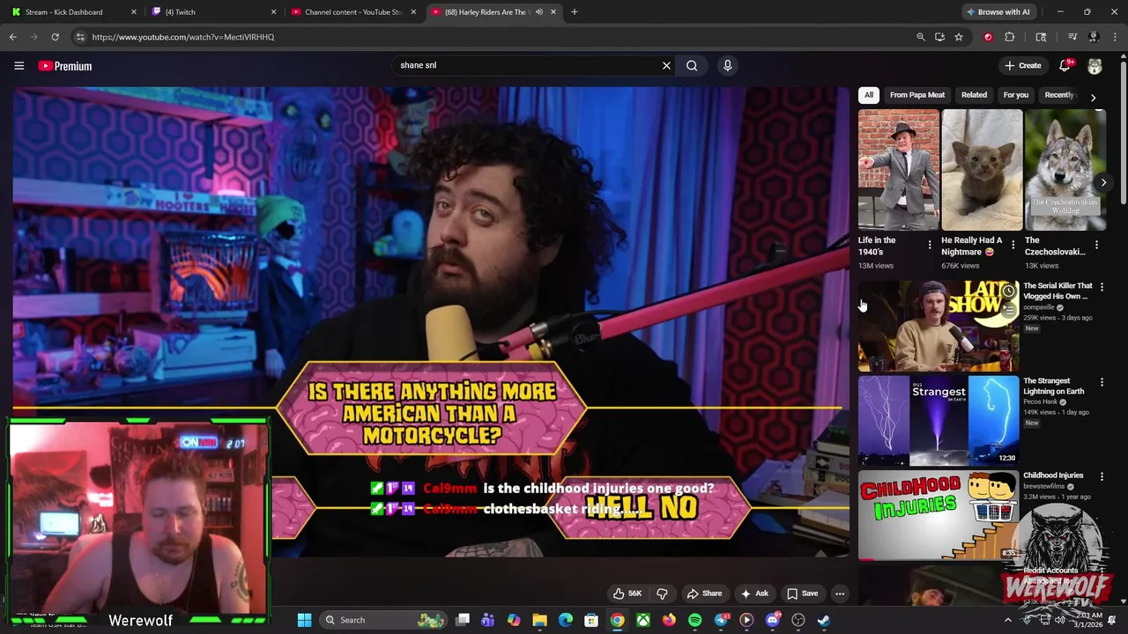Screen dimensions: 1128x634
Task: Open options for 'Childhood Injuries' video
Action: point(1102,476)
